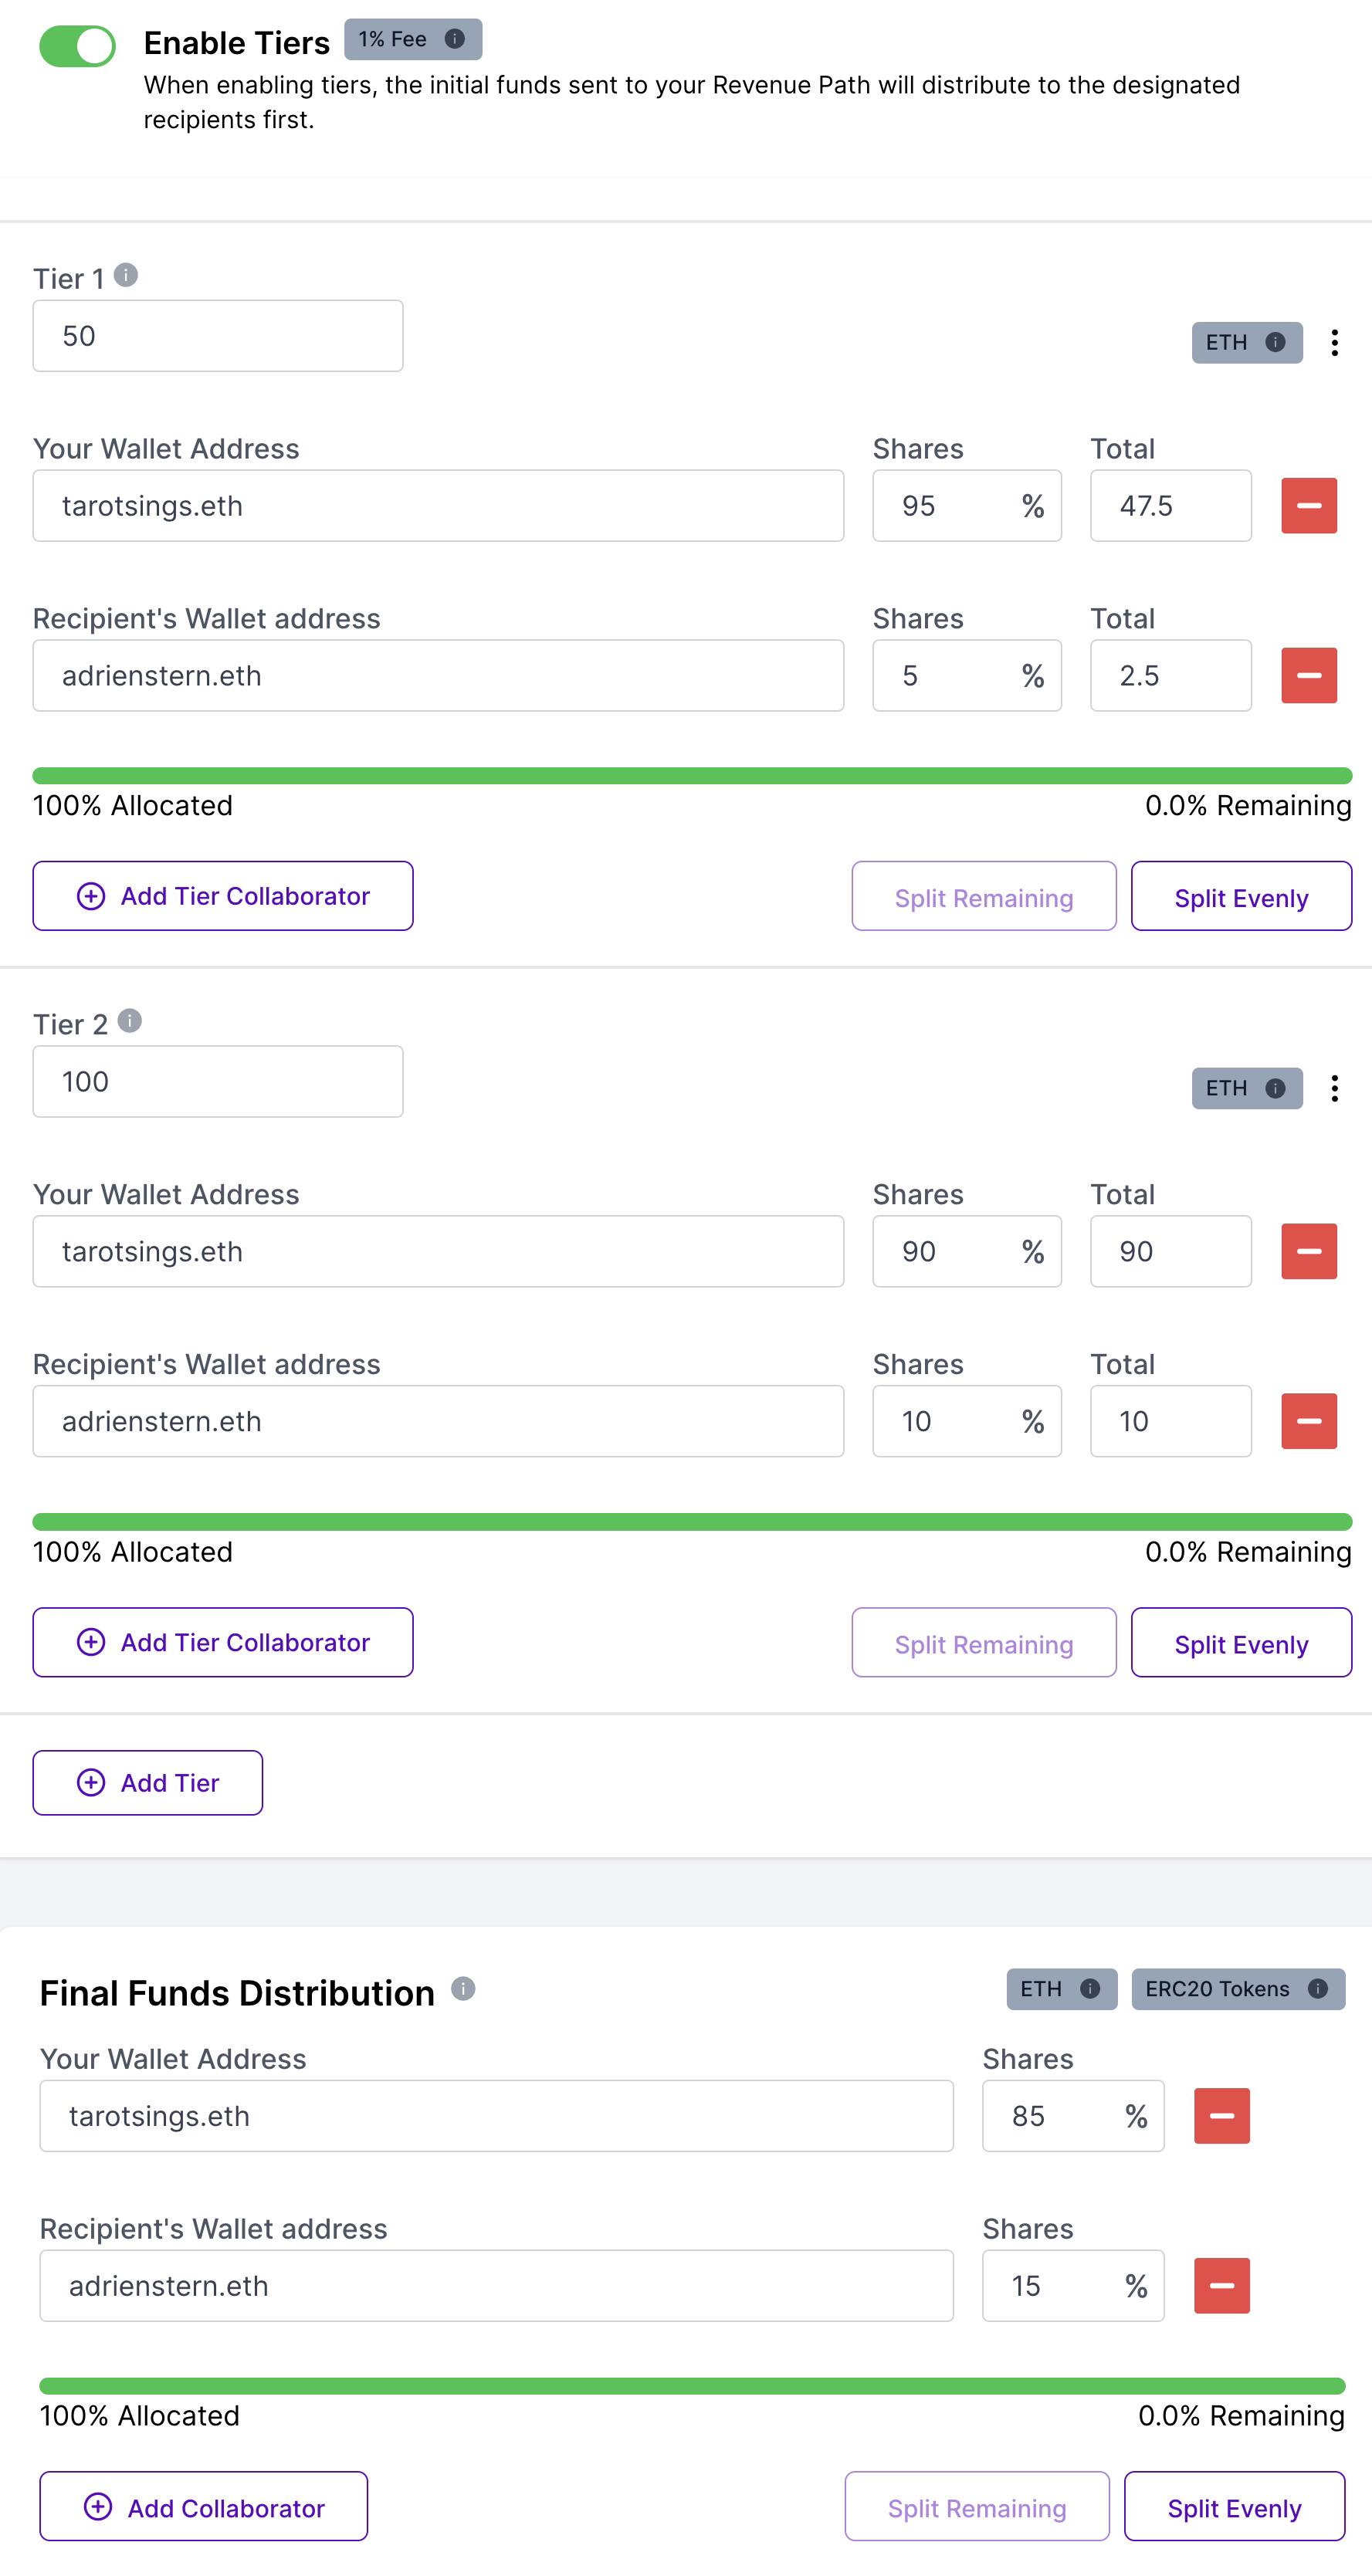This screenshot has width=1372, height=2576.
Task: Toggle the Enable Tiers switch off
Action: (x=77, y=46)
